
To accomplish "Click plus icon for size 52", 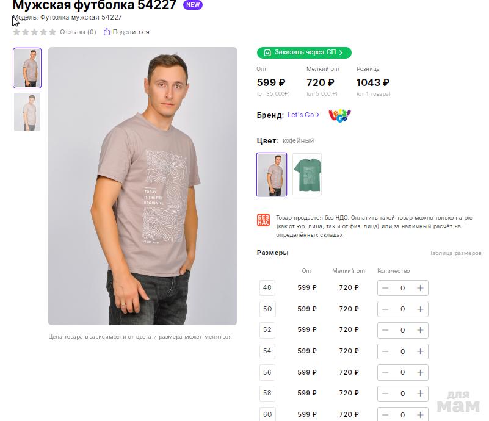I will (420, 330).
